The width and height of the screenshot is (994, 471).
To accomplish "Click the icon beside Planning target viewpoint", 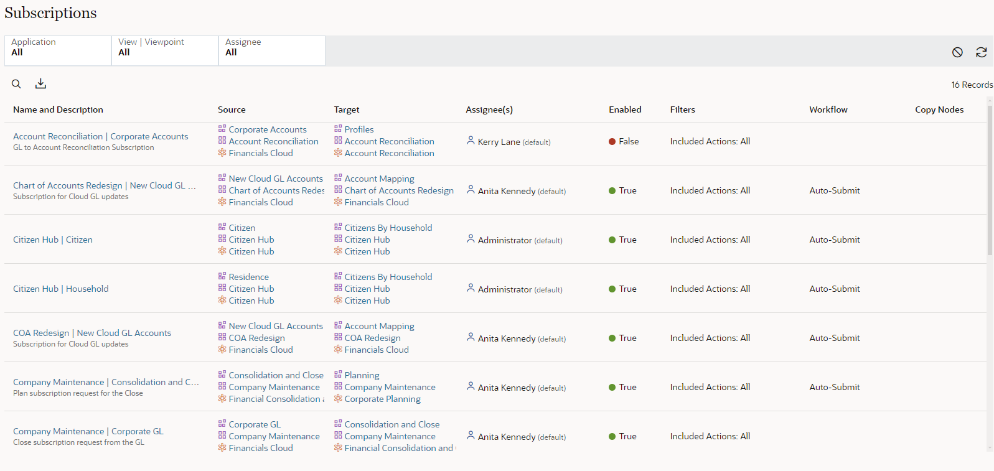I will coord(338,375).
